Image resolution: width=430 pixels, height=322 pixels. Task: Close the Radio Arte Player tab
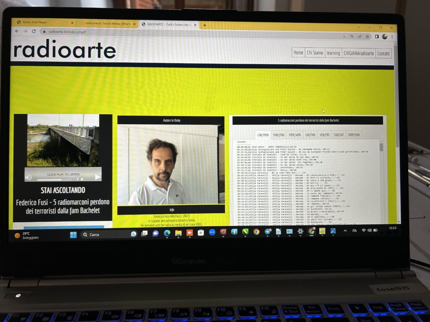click(72, 23)
